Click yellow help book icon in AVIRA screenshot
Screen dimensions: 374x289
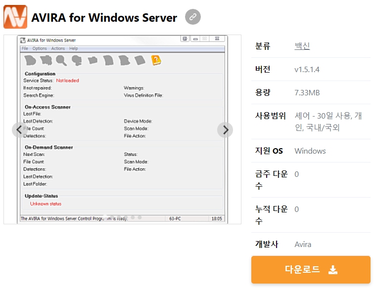(x=156, y=60)
